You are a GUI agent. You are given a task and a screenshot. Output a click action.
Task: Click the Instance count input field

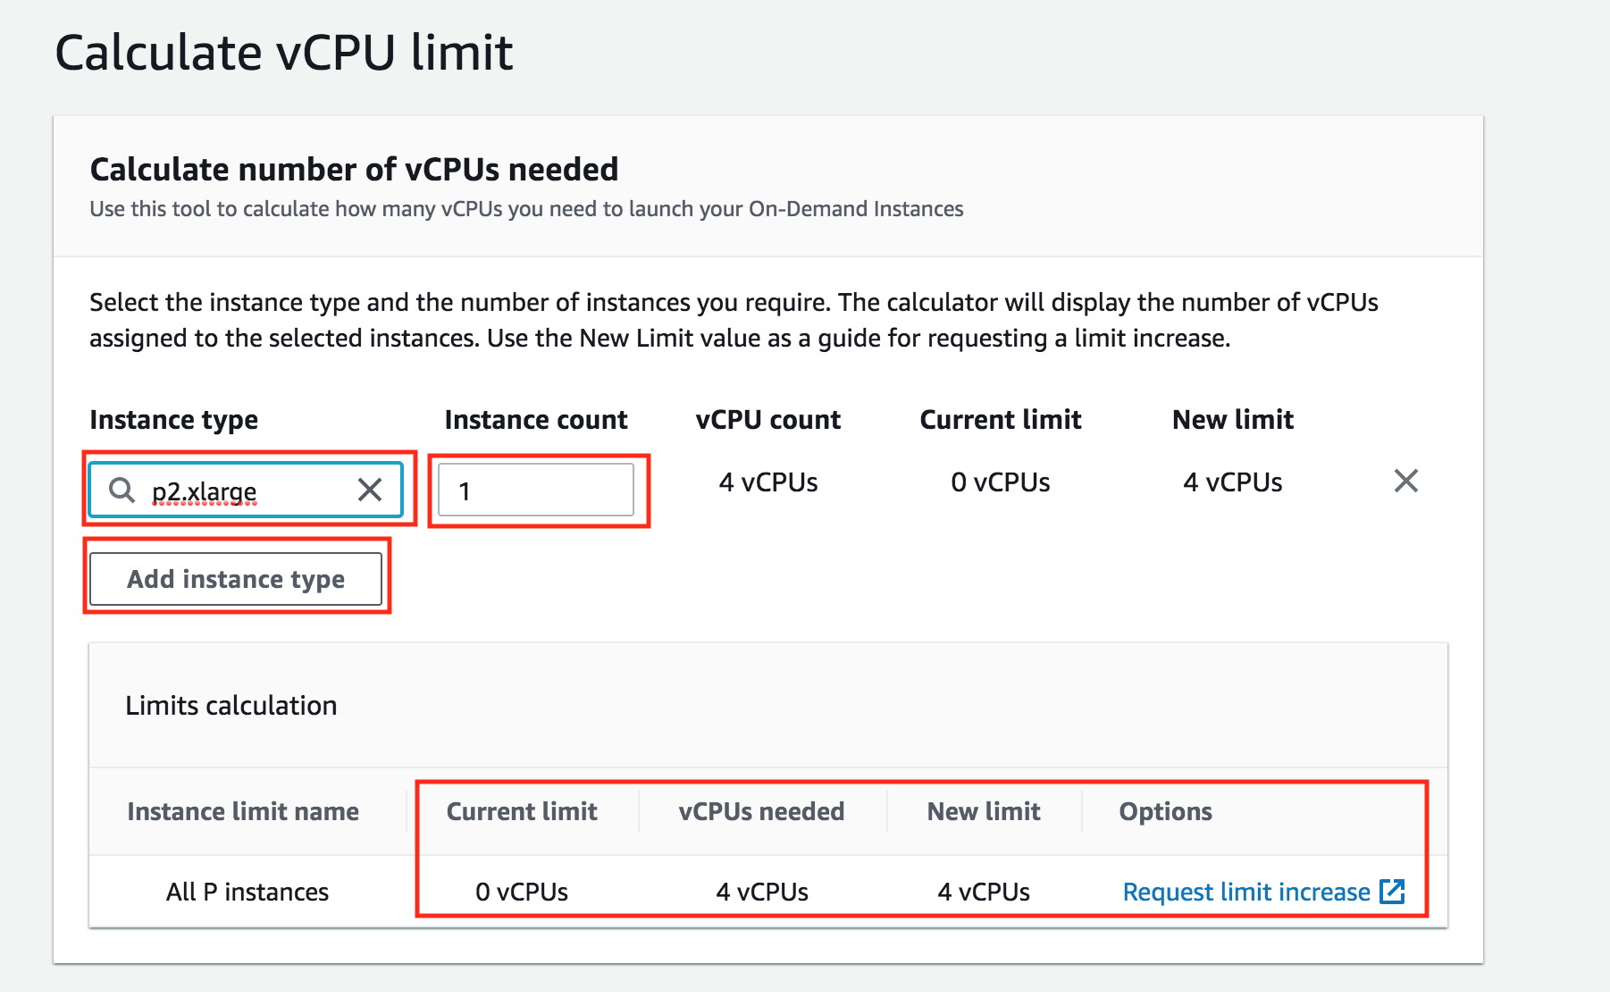(536, 490)
